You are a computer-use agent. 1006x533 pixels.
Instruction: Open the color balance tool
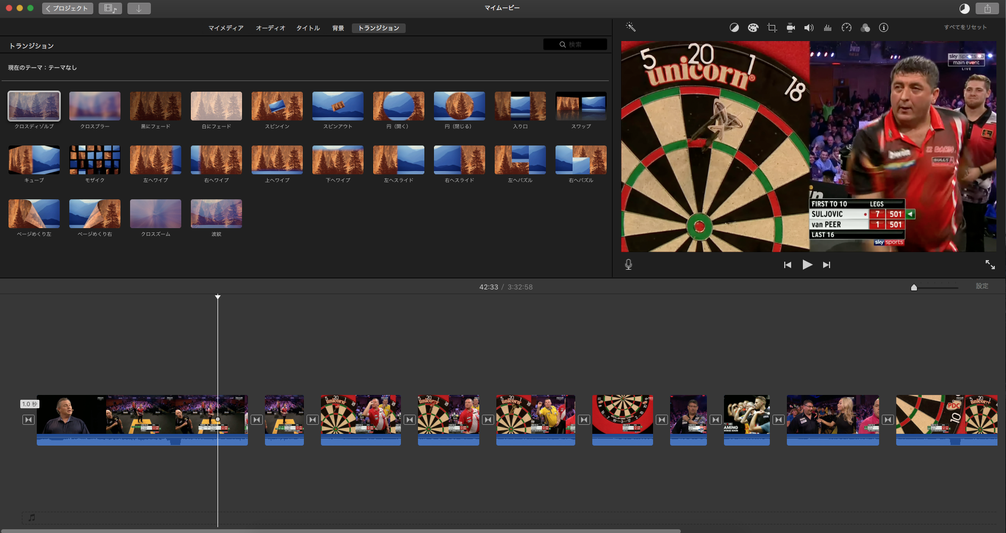pos(734,28)
